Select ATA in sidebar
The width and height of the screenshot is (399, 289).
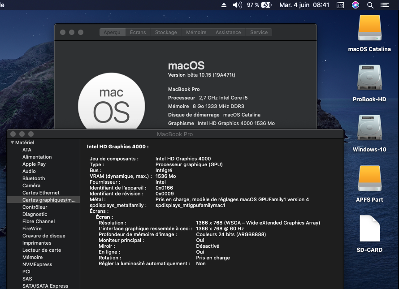click(27, 150)
